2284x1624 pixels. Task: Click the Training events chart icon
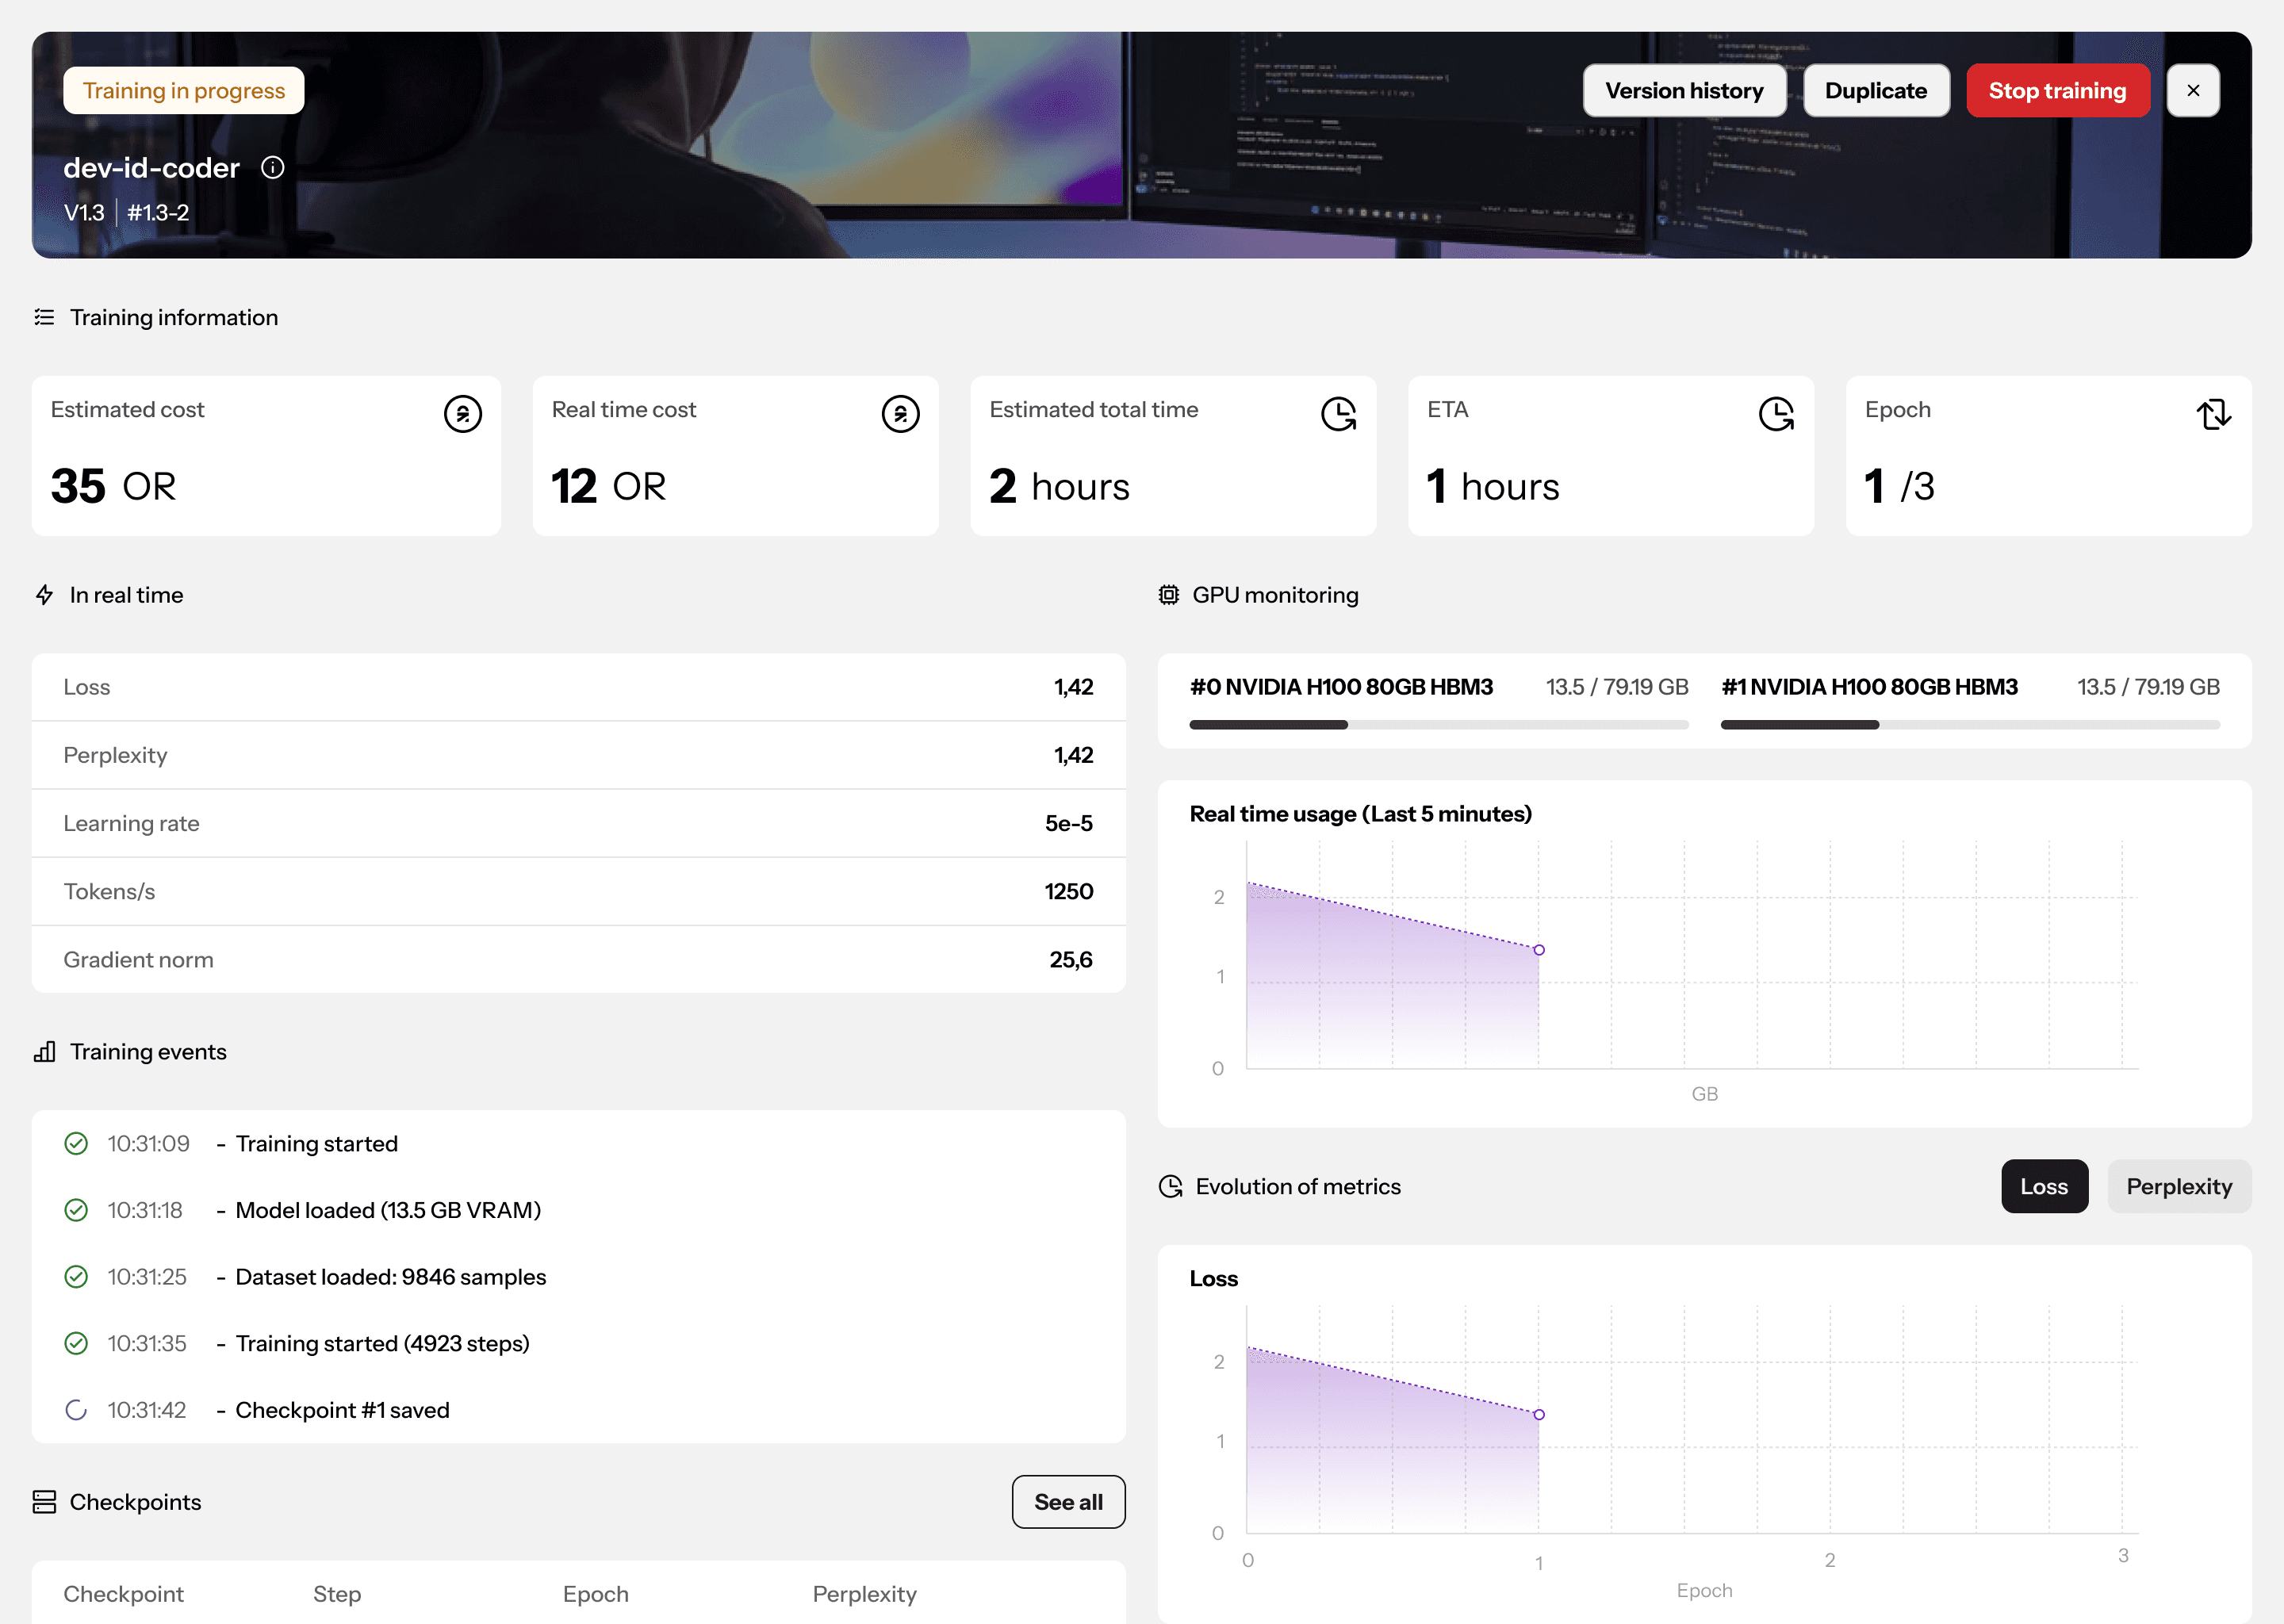[x=44, y=1052]
